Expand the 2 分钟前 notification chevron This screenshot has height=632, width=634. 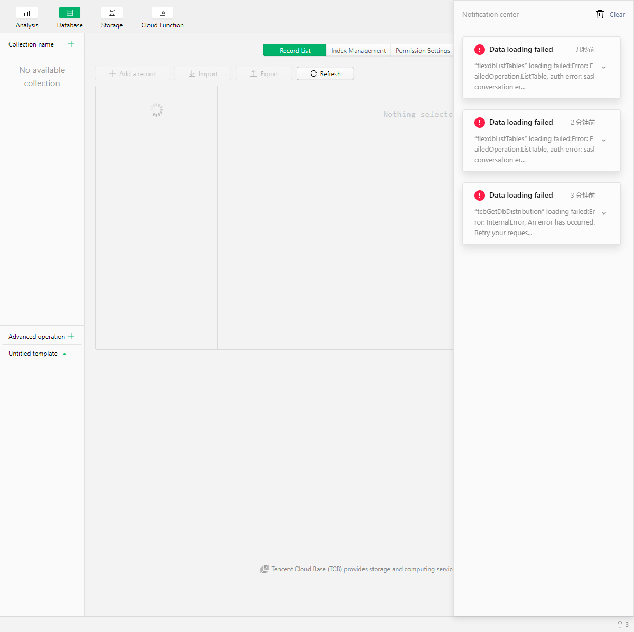tap(604, 141)
